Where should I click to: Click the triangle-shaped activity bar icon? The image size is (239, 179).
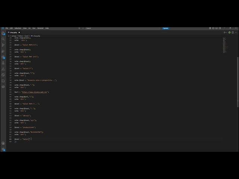(3, 69)
